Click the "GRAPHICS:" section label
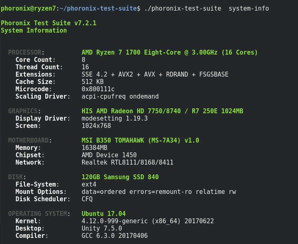This screenshot has width=298, height=244. coord(24,111)
